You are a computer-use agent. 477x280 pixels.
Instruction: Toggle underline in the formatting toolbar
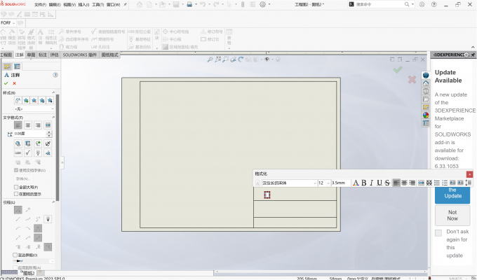coord(379,183)
